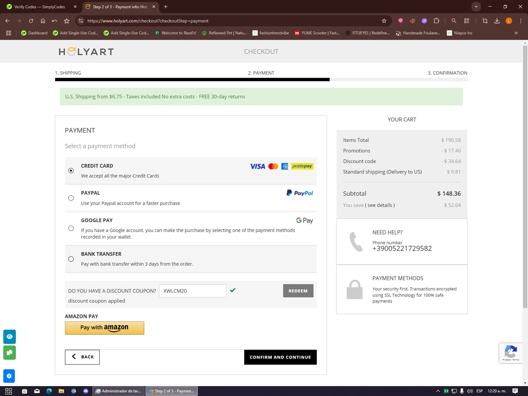The image size is (528, 396).
Task: Open the fashiontrendvibe bookmark
Action: point(271,33)
